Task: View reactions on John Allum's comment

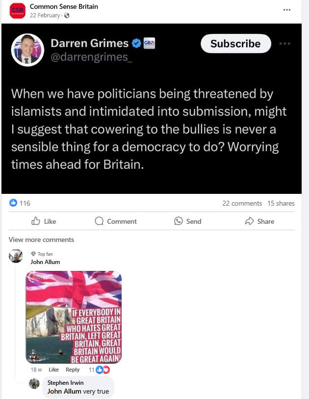Action: [x=99, y=370]
